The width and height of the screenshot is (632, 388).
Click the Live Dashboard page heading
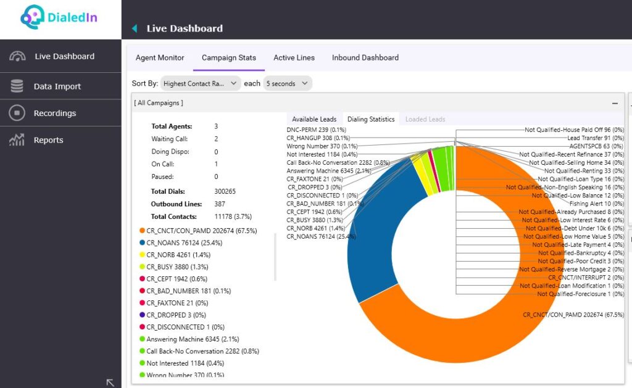tap(185, 28)
